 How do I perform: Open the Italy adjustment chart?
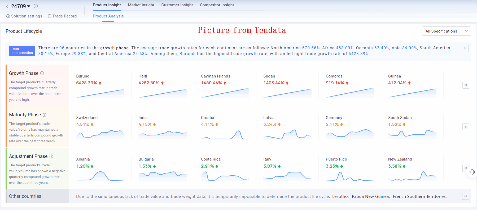(x=287, y=176)
